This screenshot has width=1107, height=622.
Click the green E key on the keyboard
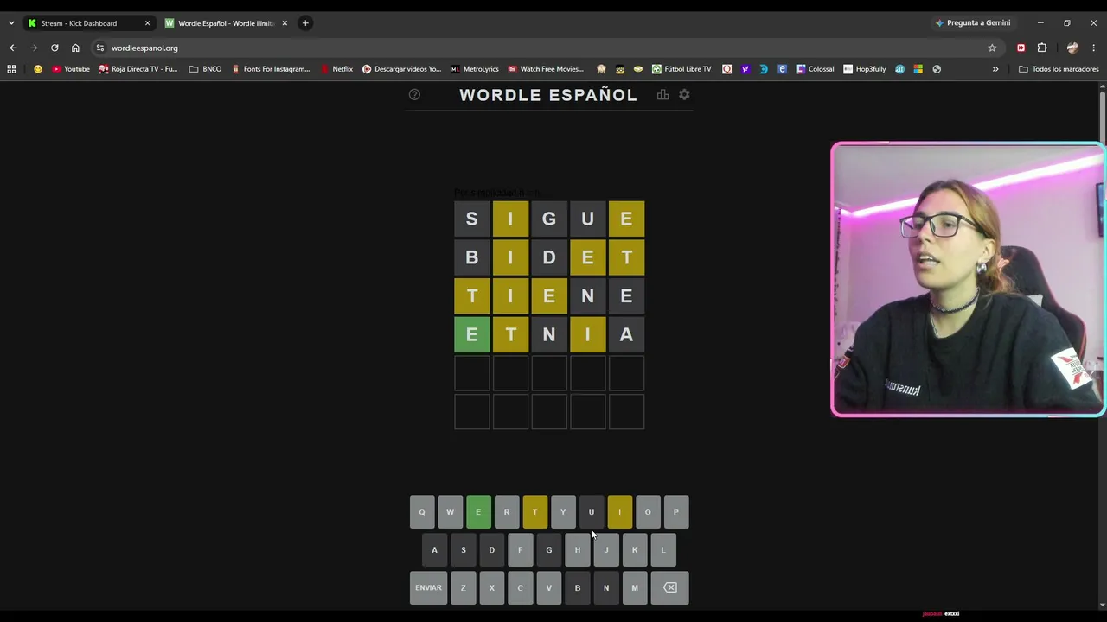(x=478, y=511)
